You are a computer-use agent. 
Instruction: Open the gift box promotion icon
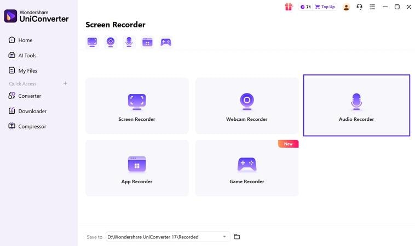point(289,7)
